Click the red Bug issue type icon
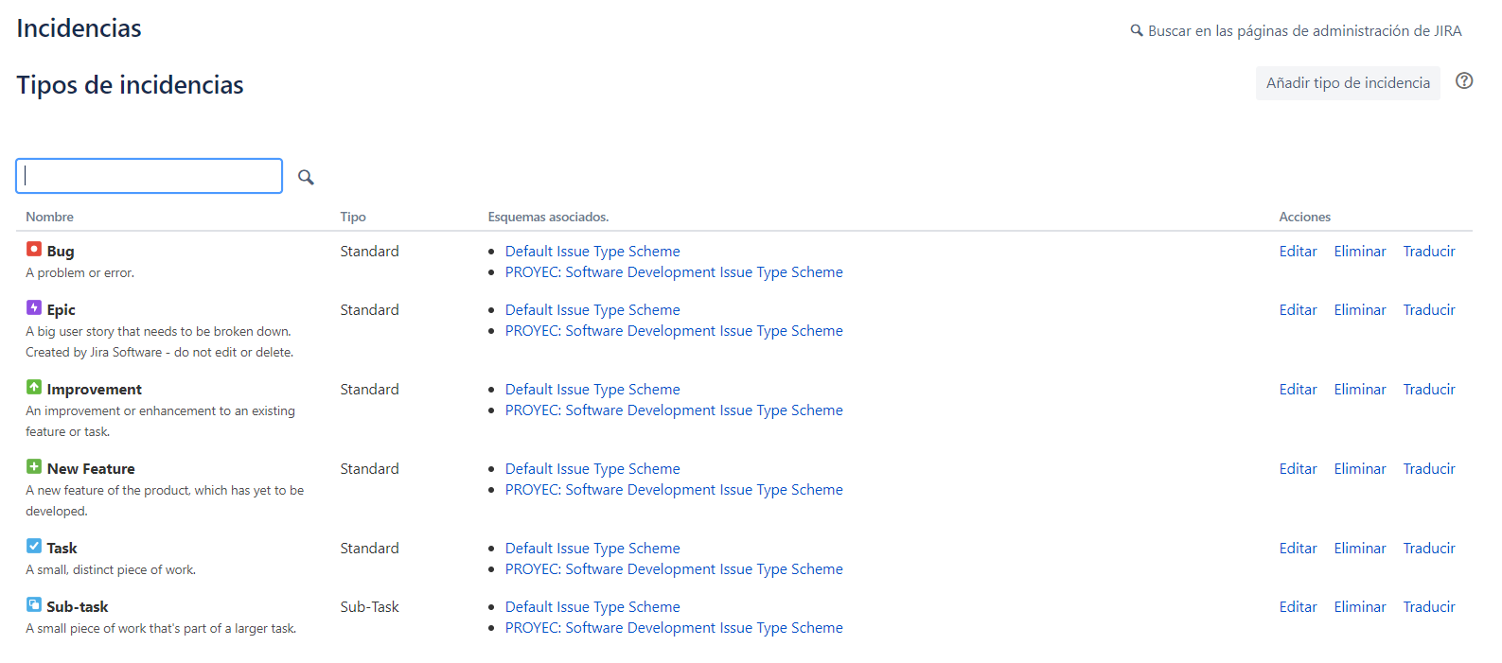The image size is (1502, 663). (x=34, y=249)
